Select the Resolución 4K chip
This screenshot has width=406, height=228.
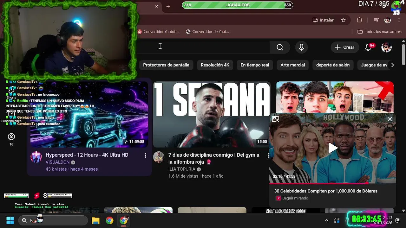215,65
